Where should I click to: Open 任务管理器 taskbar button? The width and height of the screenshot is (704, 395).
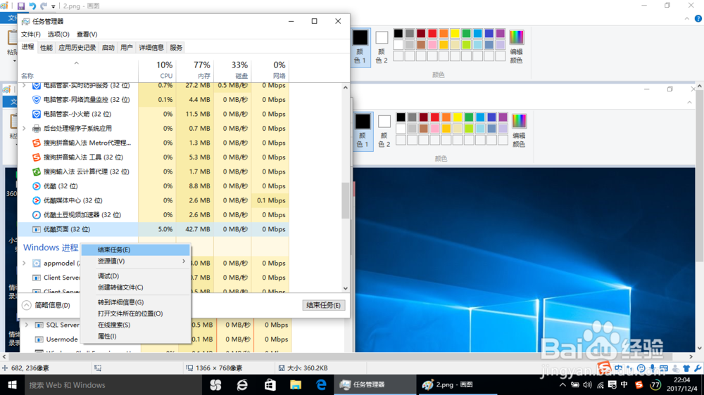tap(375, 384)
